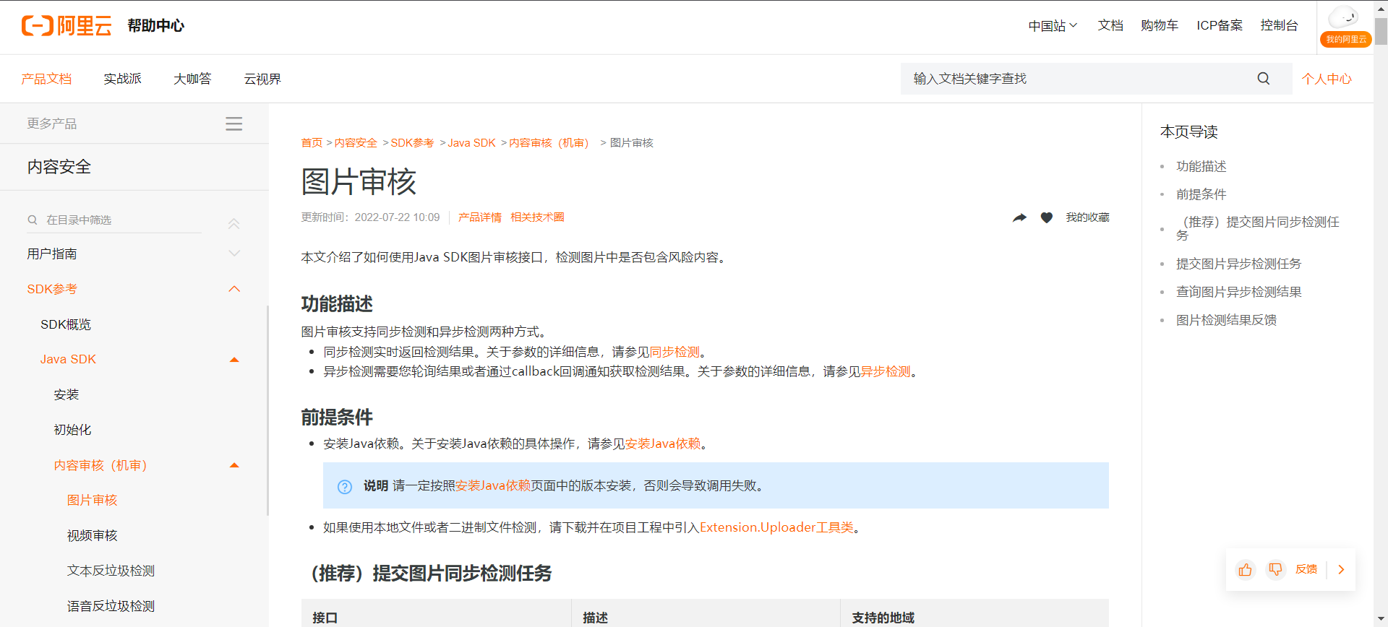
Task: Click the thumbs-up feedback icon
Action: (1245, 570)
